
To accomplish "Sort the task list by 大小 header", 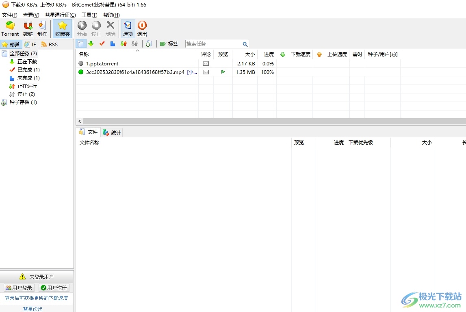I will click(x=245, y=54).
